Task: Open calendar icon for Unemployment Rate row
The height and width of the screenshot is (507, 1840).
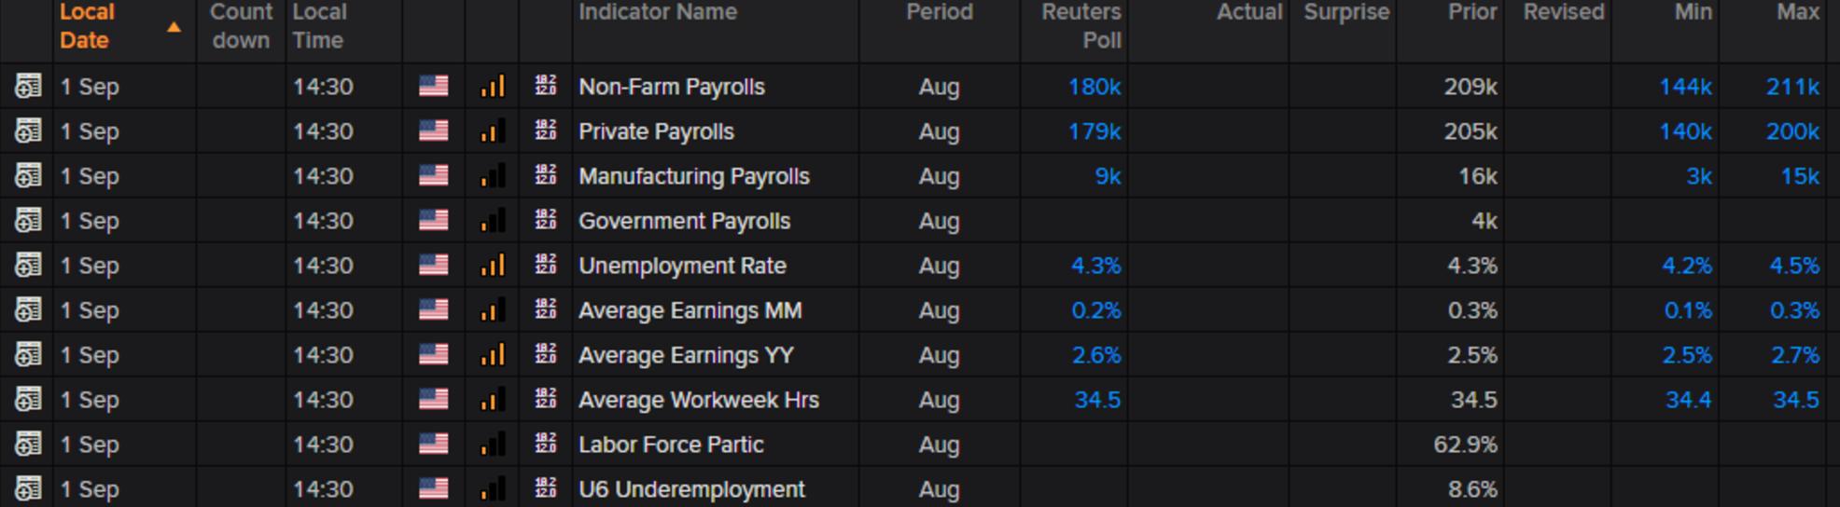Action: 28,266
